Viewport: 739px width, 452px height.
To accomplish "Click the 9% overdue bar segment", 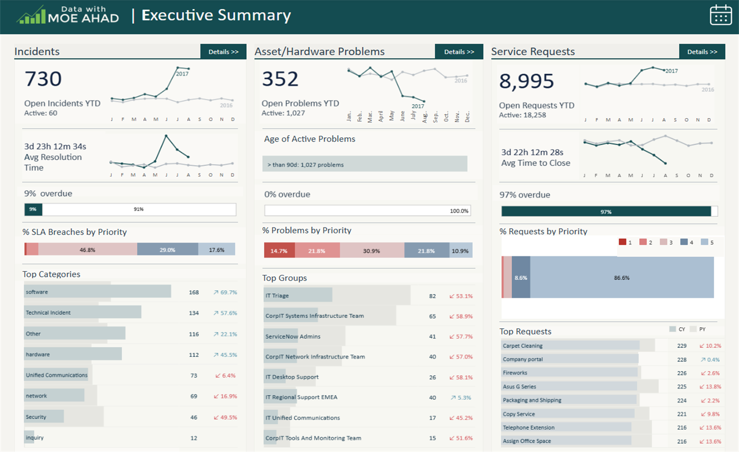I will point(34,209).
